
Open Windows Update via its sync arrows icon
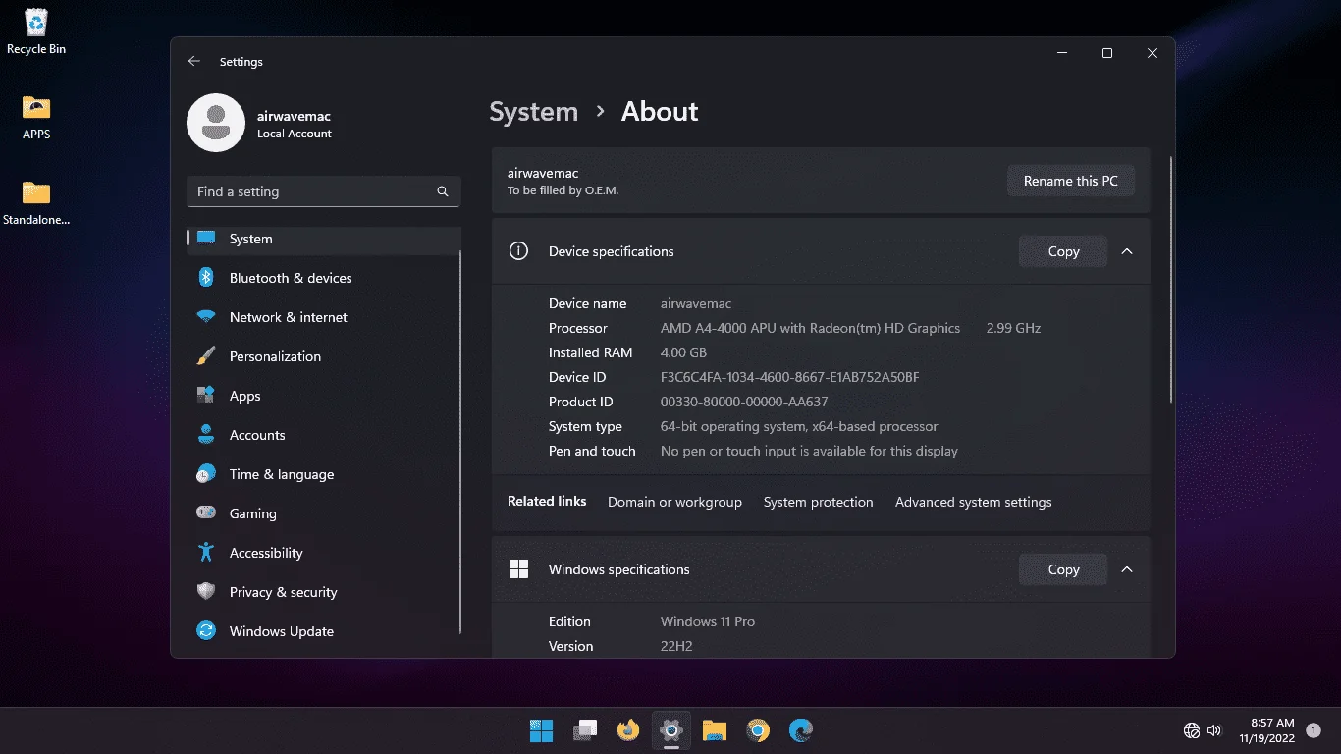206,631
